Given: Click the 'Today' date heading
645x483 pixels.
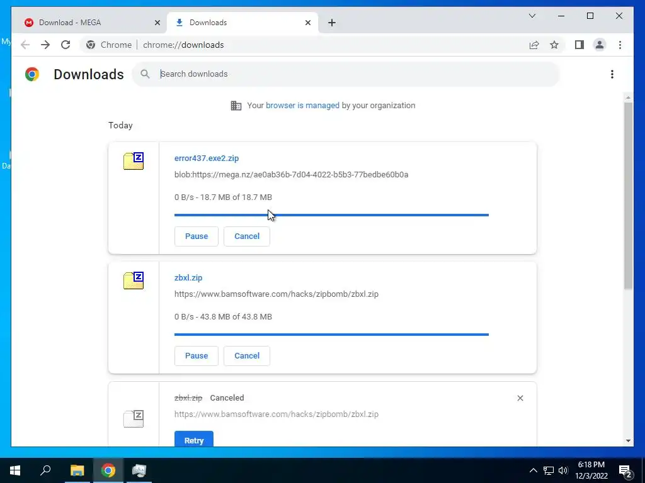Looking at the screenshot, I should [120, 125].
